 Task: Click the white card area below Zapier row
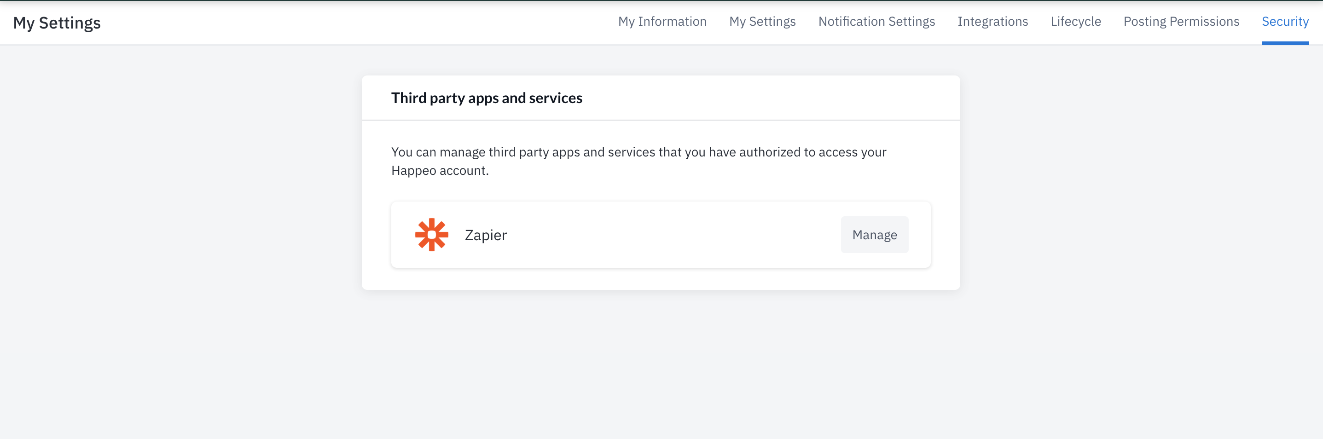coord(661,279)
